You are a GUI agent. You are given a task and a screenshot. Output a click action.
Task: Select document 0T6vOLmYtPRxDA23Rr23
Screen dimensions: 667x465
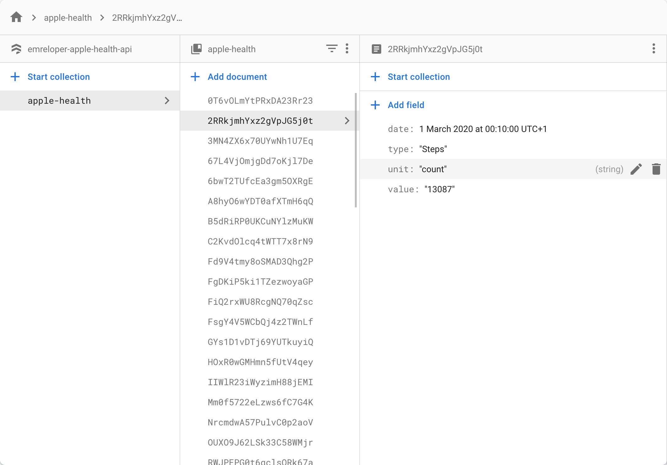click(x=260, y=101)
